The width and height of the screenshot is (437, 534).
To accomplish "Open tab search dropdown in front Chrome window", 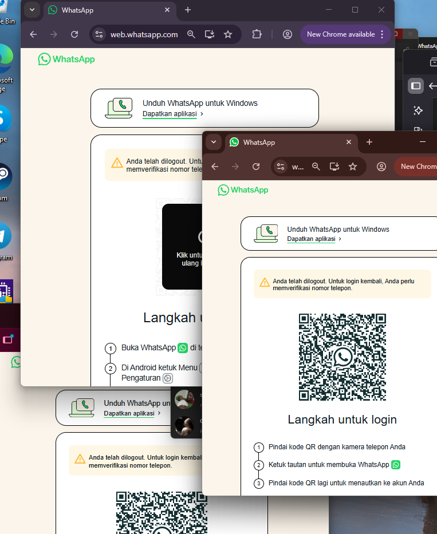I will click(214, 142).
